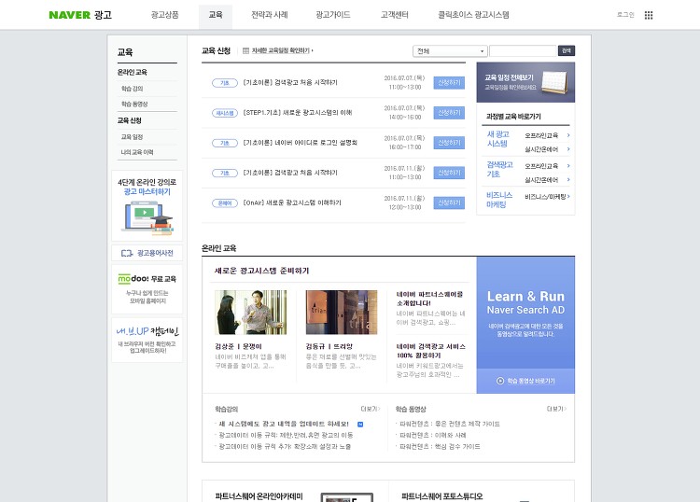Click the search input field beside dropdown
Image resolution: width=700 pixels, height=502 pixels.
(x=523, y=51)
